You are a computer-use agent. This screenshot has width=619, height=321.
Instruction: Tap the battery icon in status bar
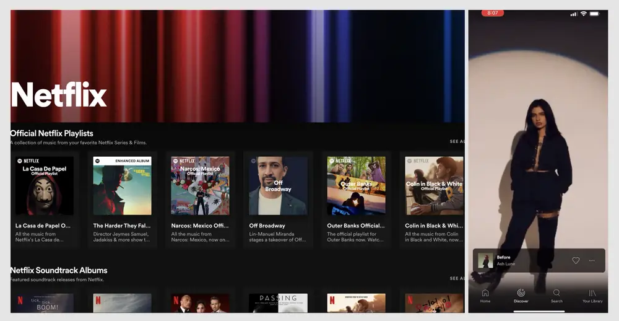point(595,14)
